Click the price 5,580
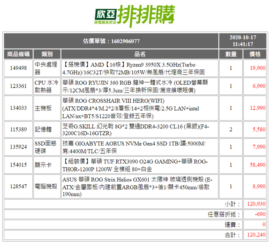The image size is (271, 242). pyautogui.click(x=259, y=130)
